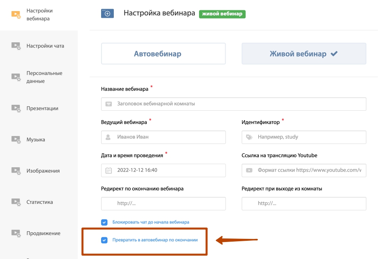This screenshot has height=259, width=387.
Task: Toggle Блокировать чат до начала вебинара checkbox
Action: coord(104,222)
